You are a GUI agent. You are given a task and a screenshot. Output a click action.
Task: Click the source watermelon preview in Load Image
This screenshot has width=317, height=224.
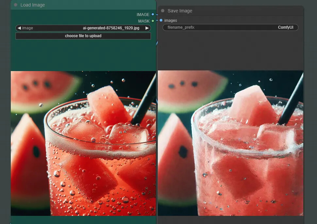click(83, 143)
